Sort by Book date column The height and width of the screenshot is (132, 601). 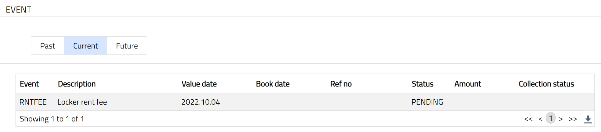coord(273,84)
